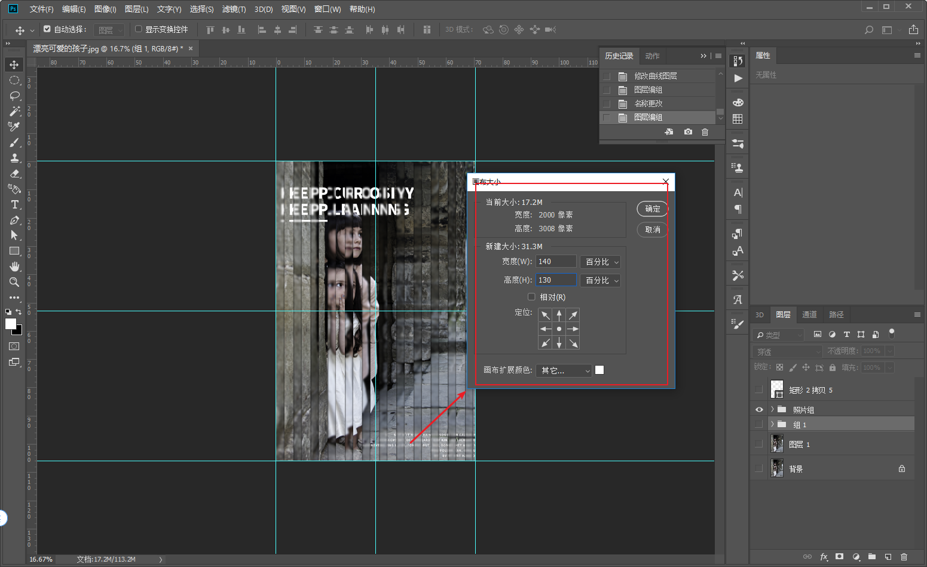Open the blend mode 穿透 dropdown
Image resolution: width=927 pixels, height=567 pixels.
[x=788, y=351]
